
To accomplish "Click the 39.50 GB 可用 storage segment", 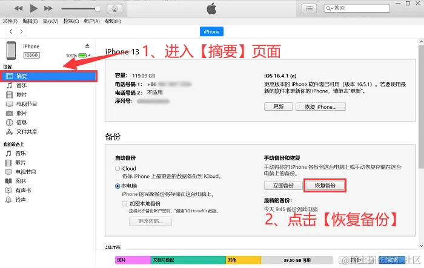I will pyautogui.click(x=297, y=260).
